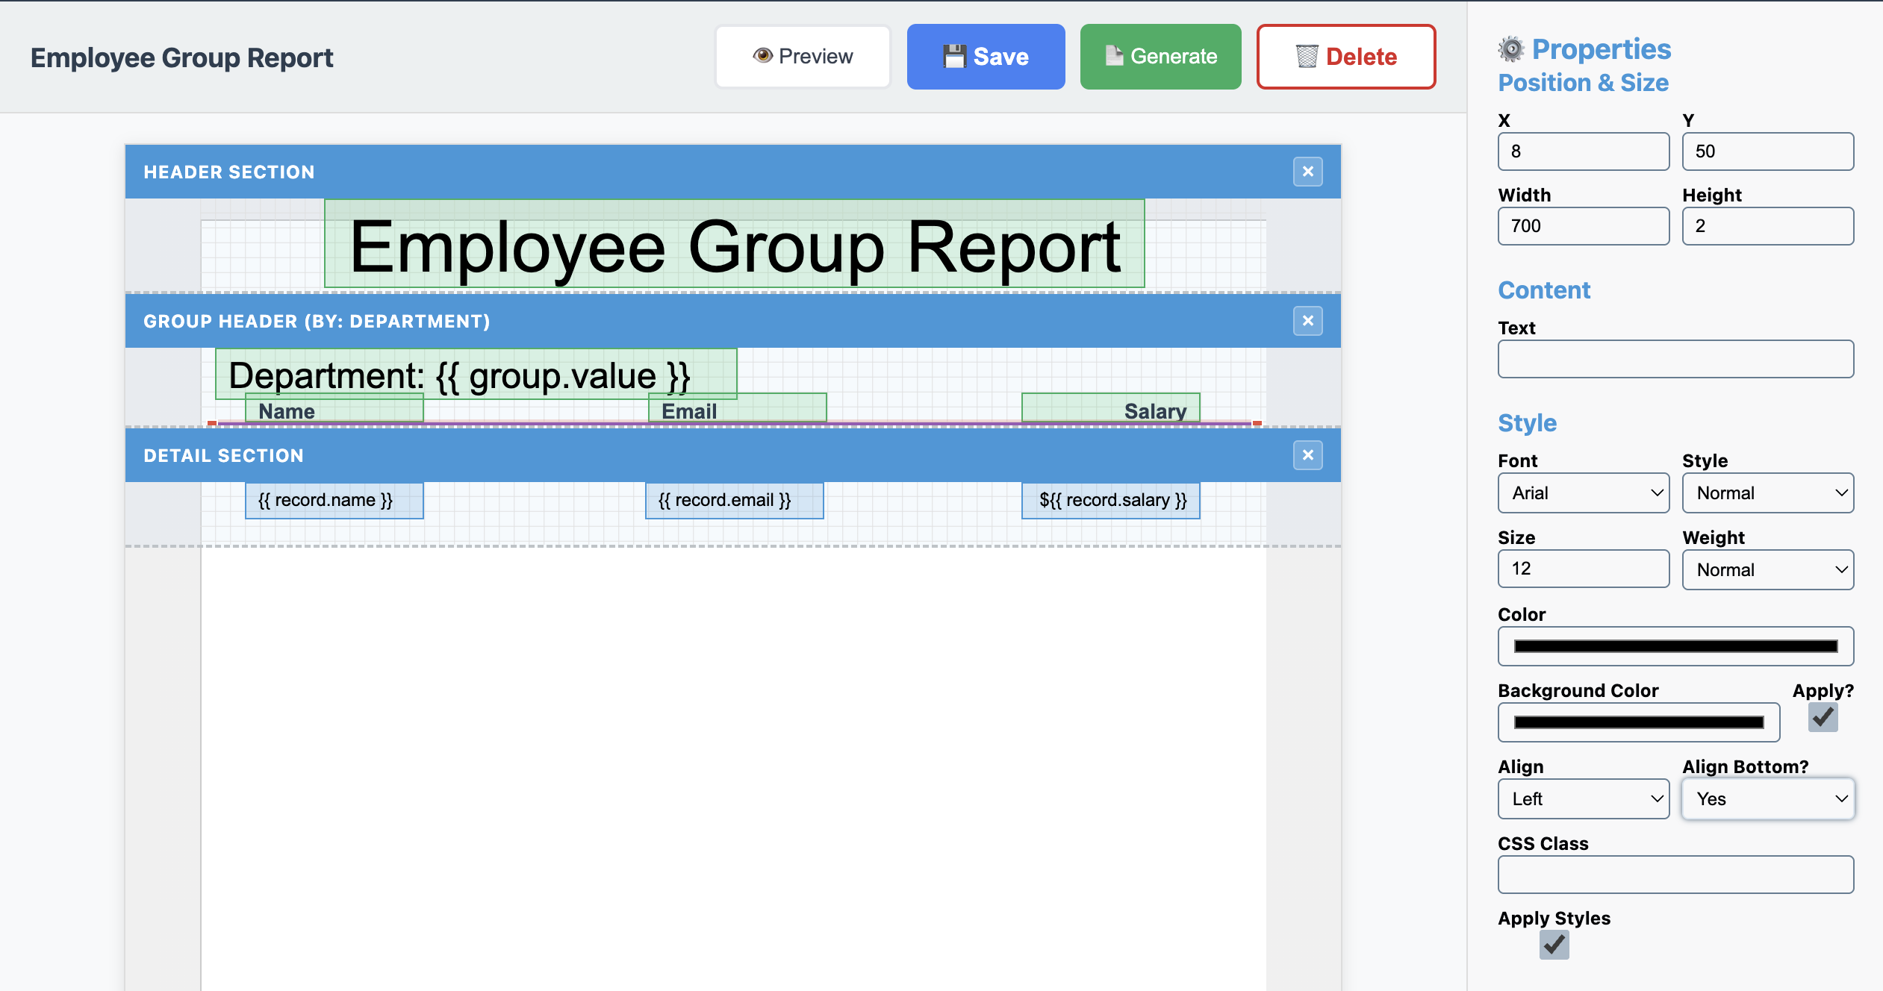The width and height of the screenshot is (1883, 991).
Task: Click the gear icon next to Properties
Action: (1513, 48)
